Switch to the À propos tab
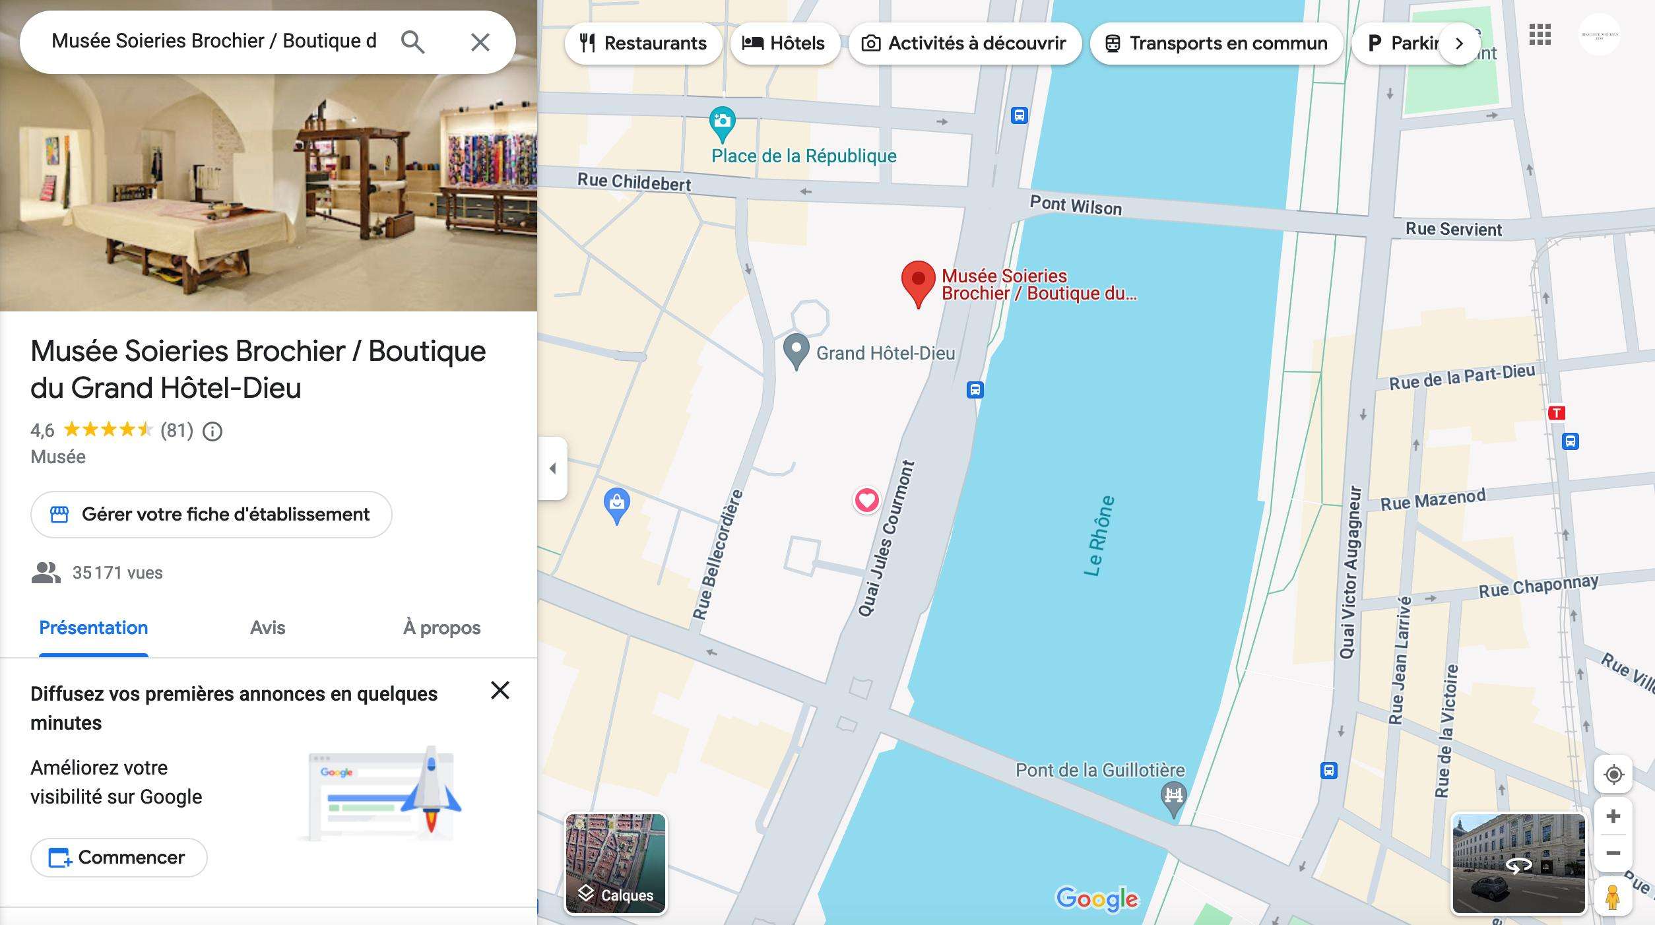 click(x=441, y=628)
